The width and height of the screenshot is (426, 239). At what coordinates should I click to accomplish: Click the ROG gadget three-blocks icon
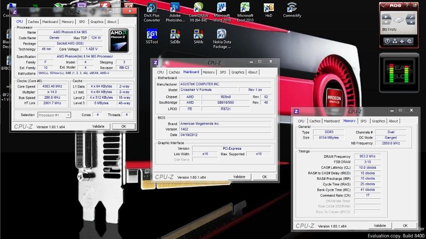click(395, 41)
